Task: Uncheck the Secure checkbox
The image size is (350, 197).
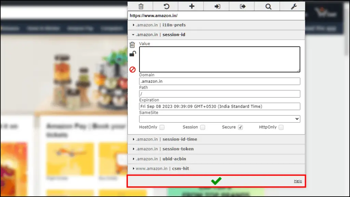Action: [240, 127]
